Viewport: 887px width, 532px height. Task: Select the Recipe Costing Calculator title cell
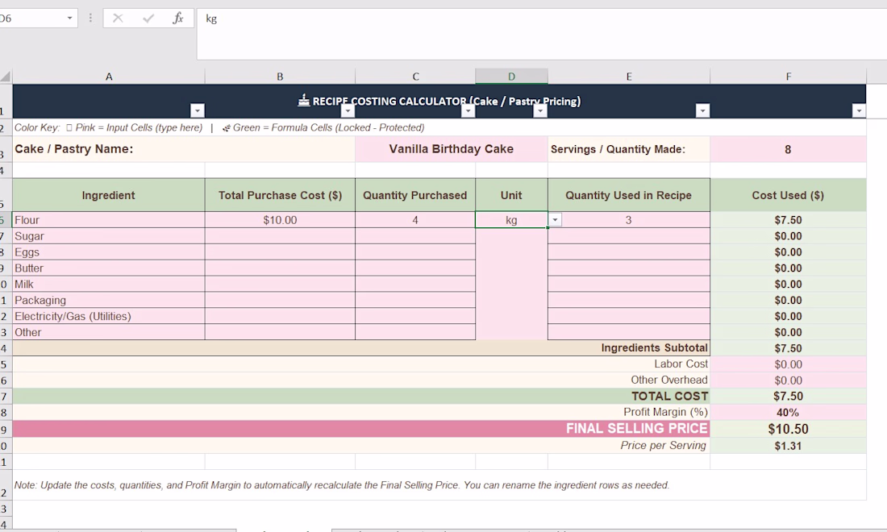[439, 102]
